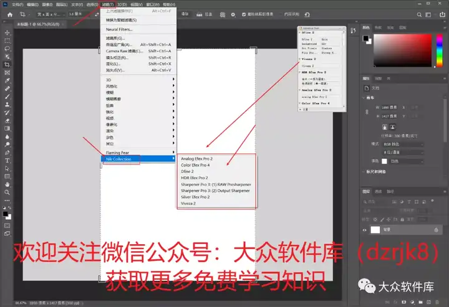Open the color mode RGB dropdown
The height and width of the screenshot is (307, 449).
click(x=403, y=144)
